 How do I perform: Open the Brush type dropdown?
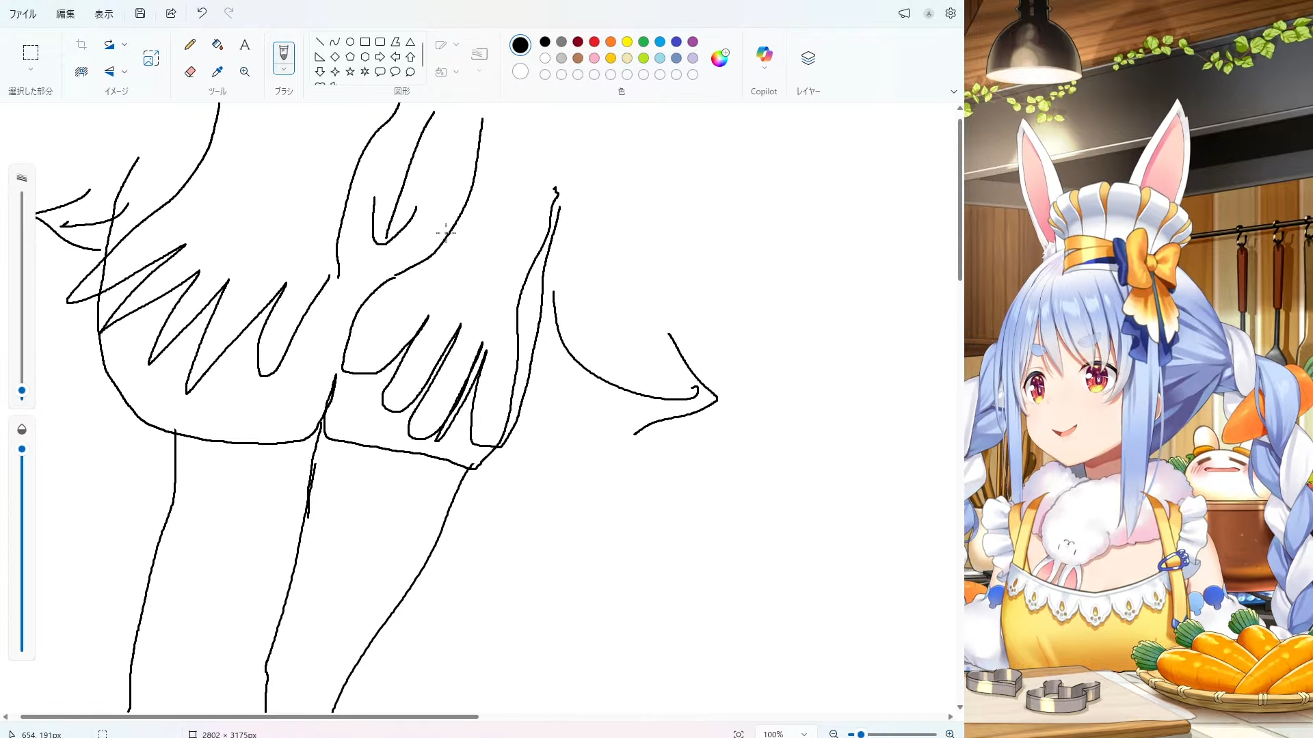[x=284, y=70]
